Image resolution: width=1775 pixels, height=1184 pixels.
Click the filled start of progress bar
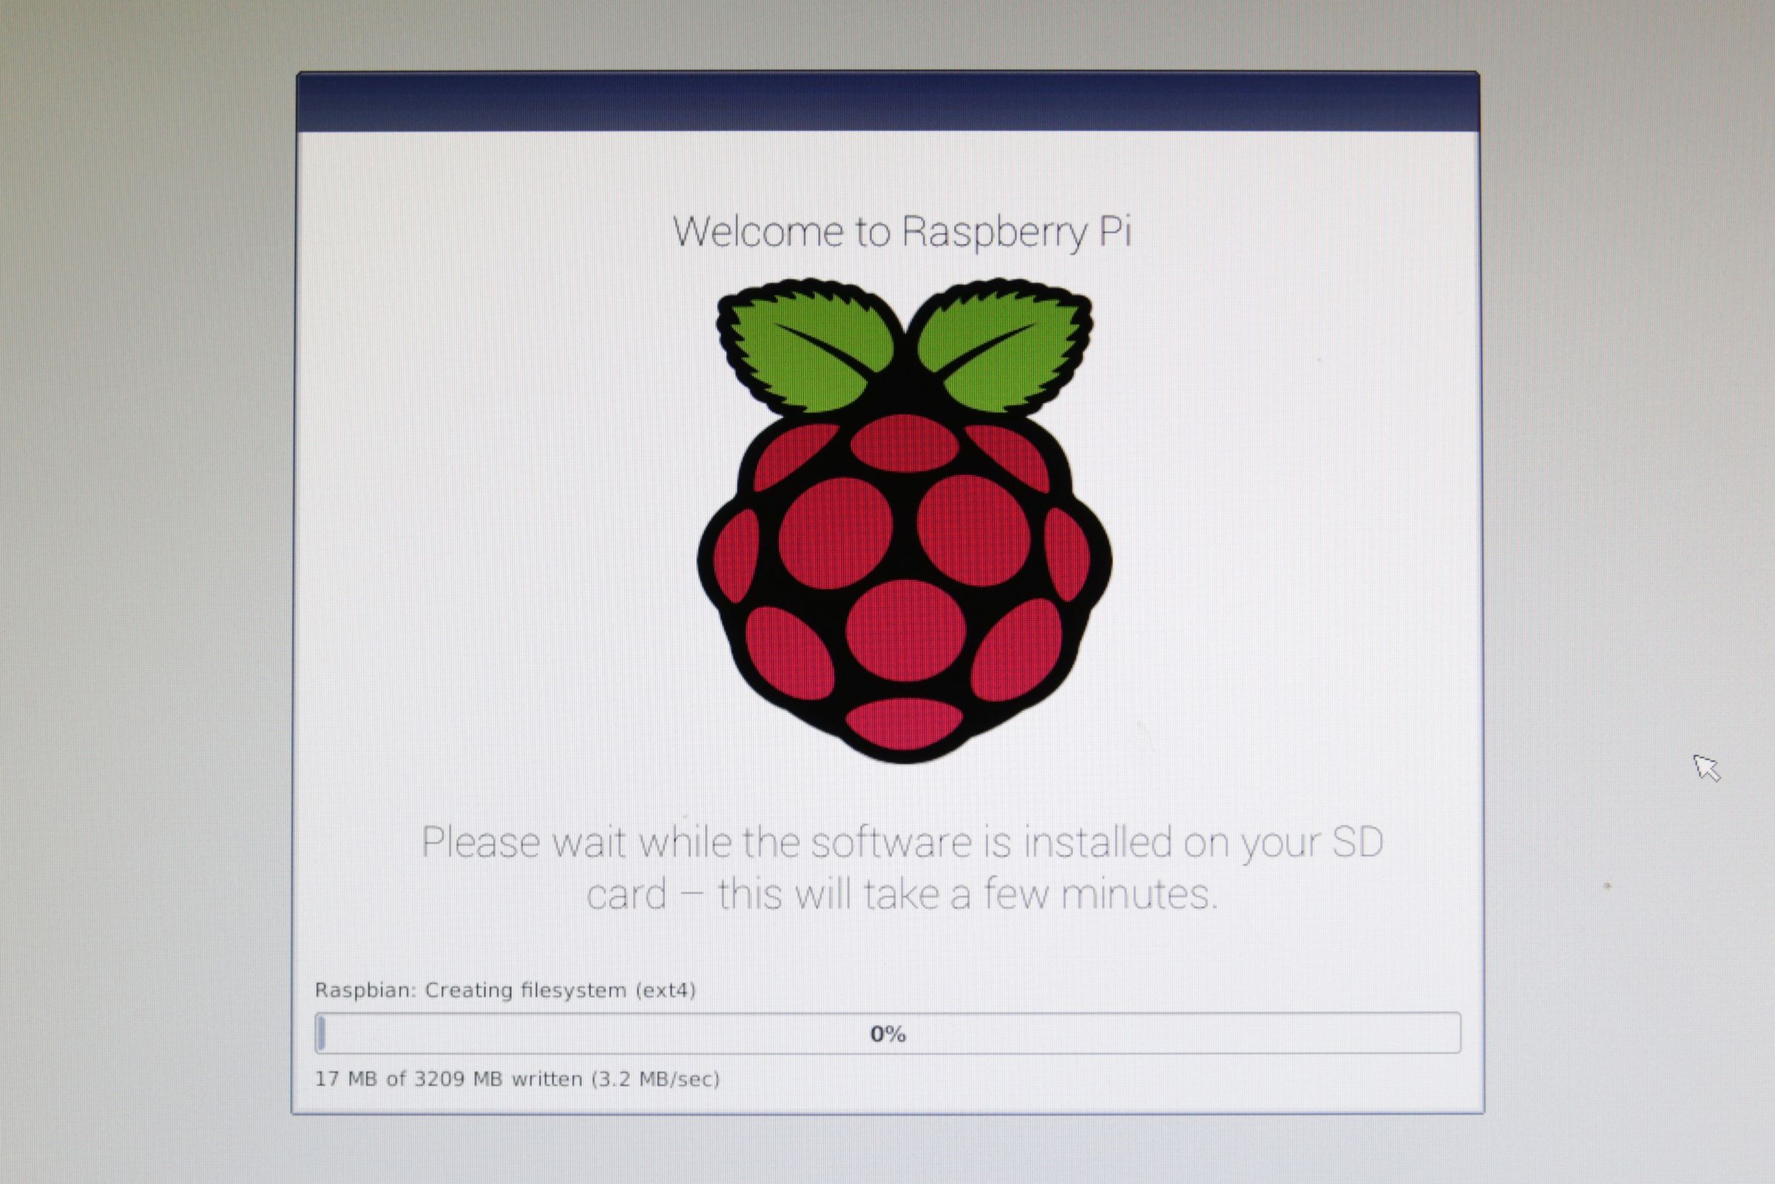click(x=321, y=1033)
